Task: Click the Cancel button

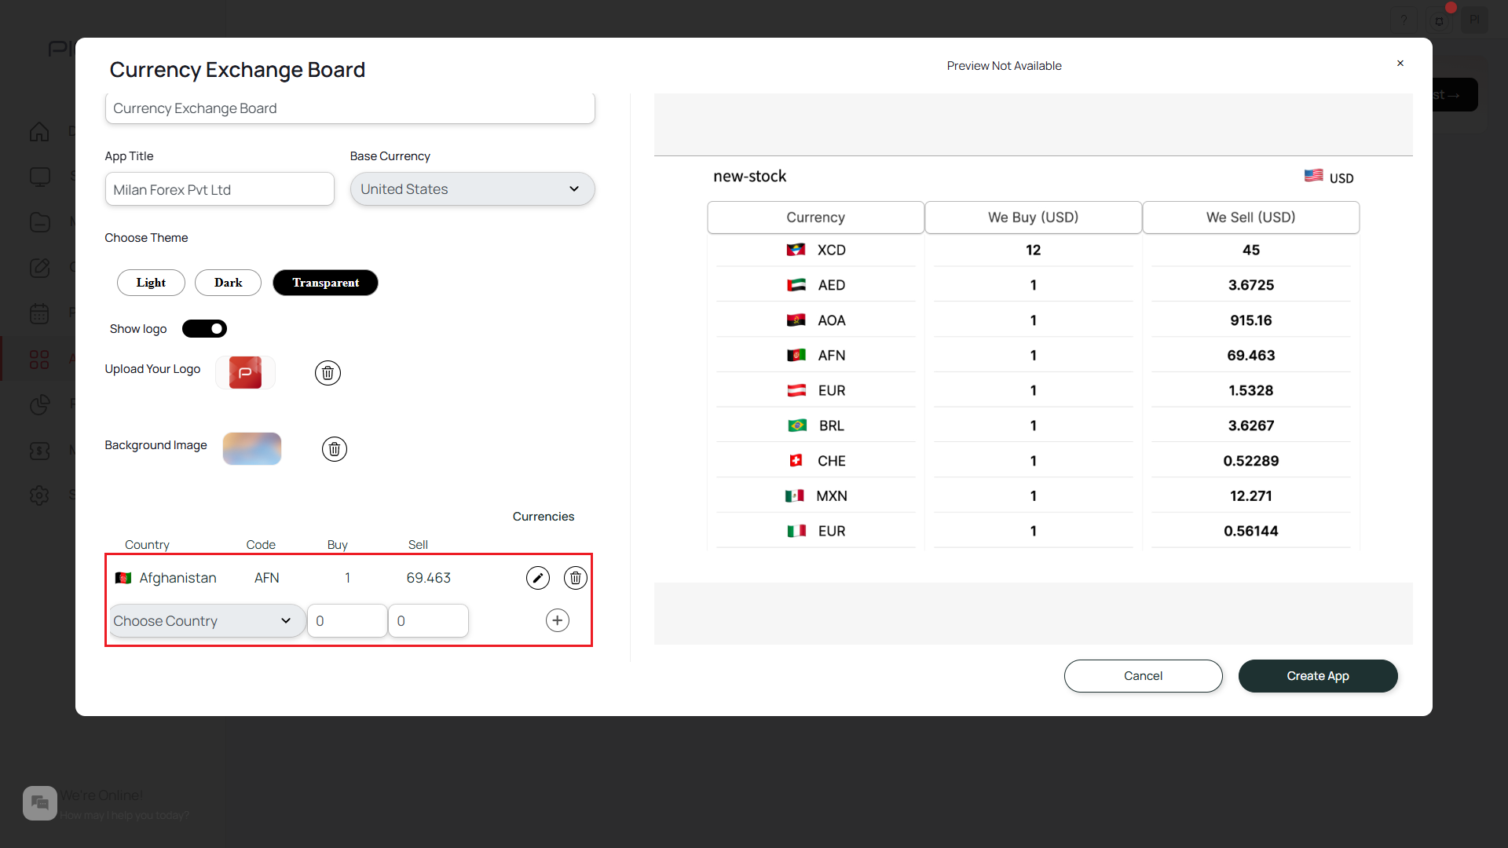Action: pyautogui.click(x=1143, y=676)
